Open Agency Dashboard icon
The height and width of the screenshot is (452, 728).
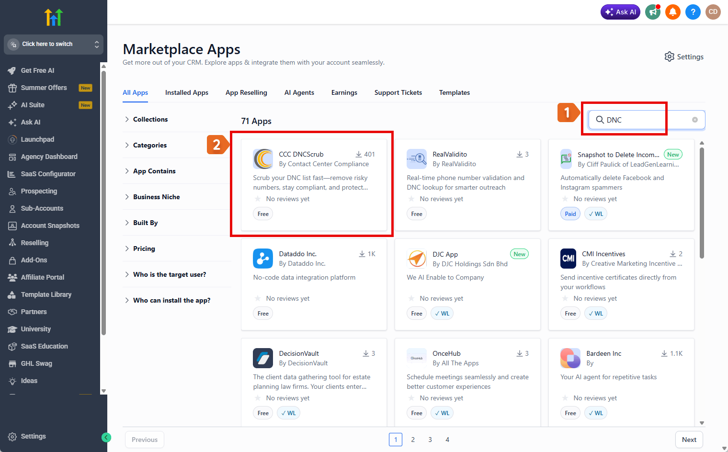coord(12,157)
